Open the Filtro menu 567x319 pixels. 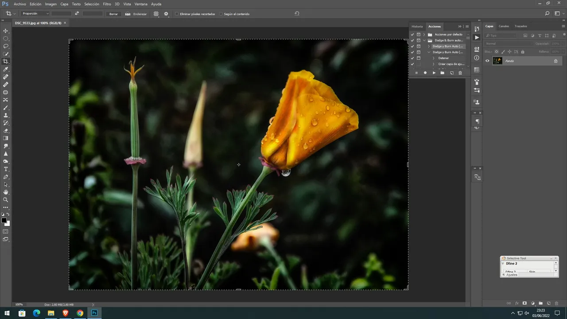[x=107, y=4]
